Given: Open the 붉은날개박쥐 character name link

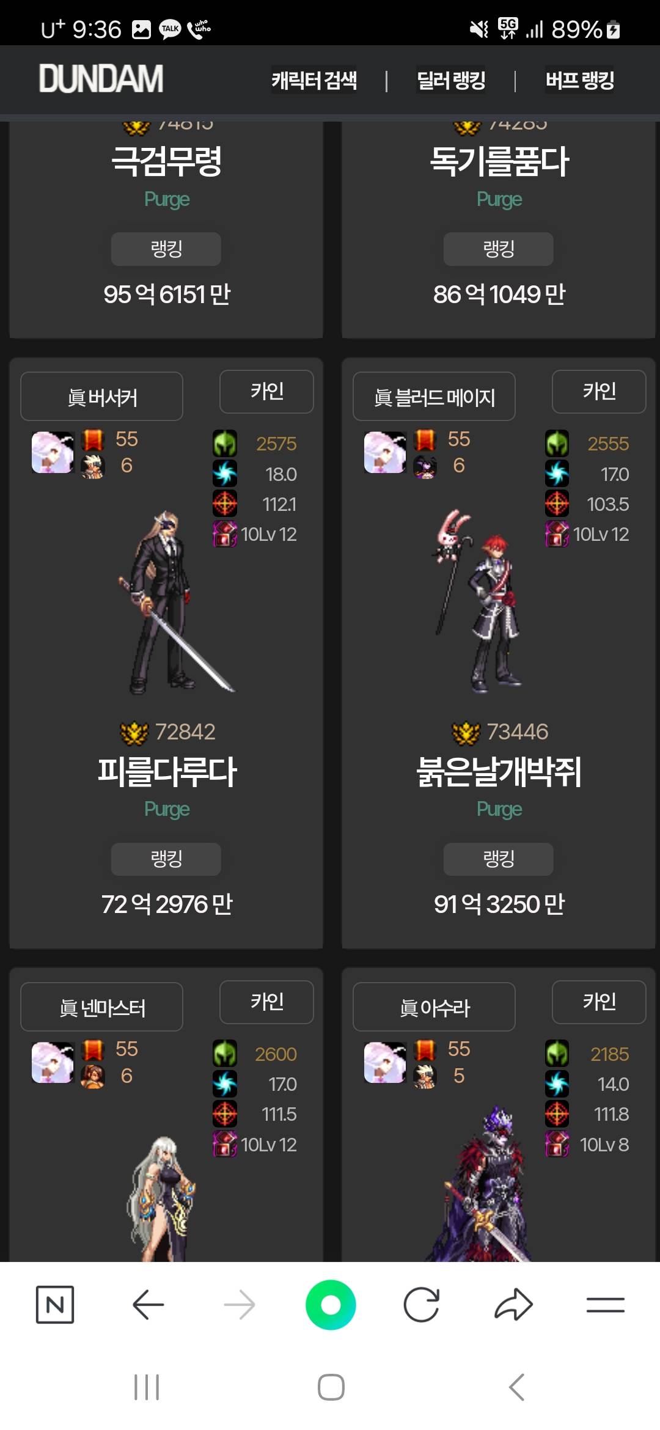Looking at the screenshot, I should 499,771.
